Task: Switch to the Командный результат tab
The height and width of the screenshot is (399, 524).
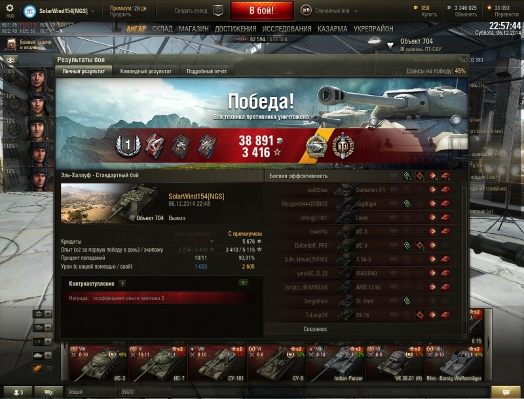Action: (x=145, y=71)
